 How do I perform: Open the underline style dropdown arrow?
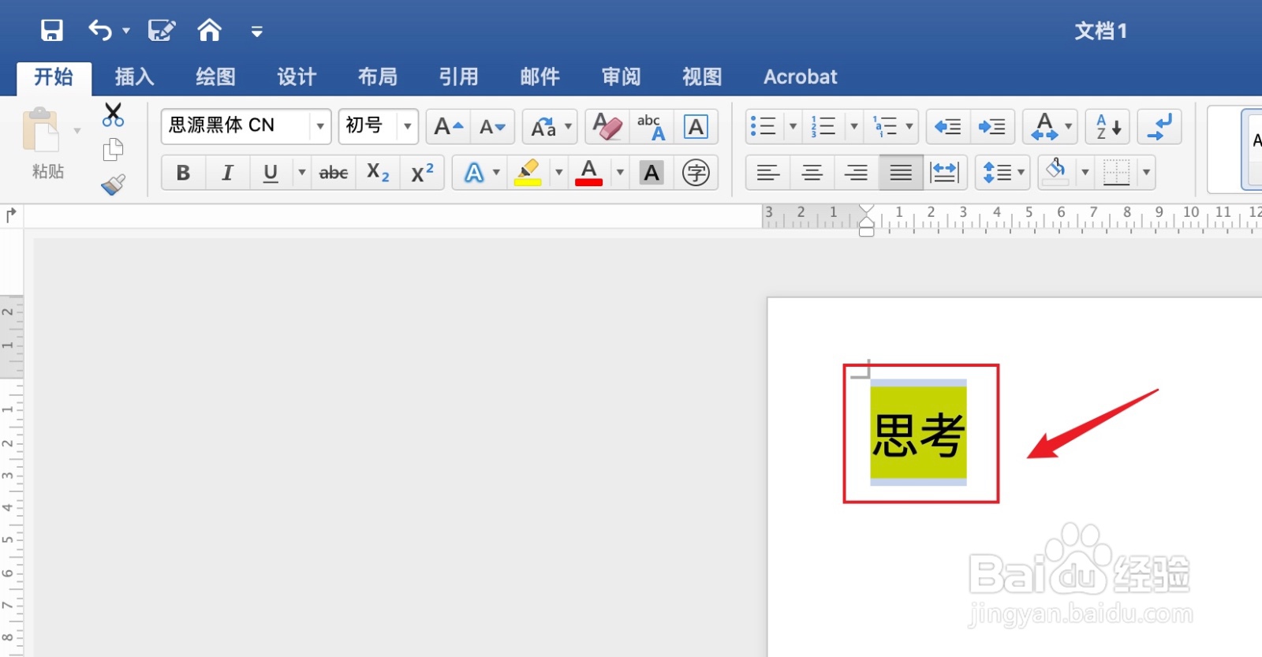pos(301,172)
